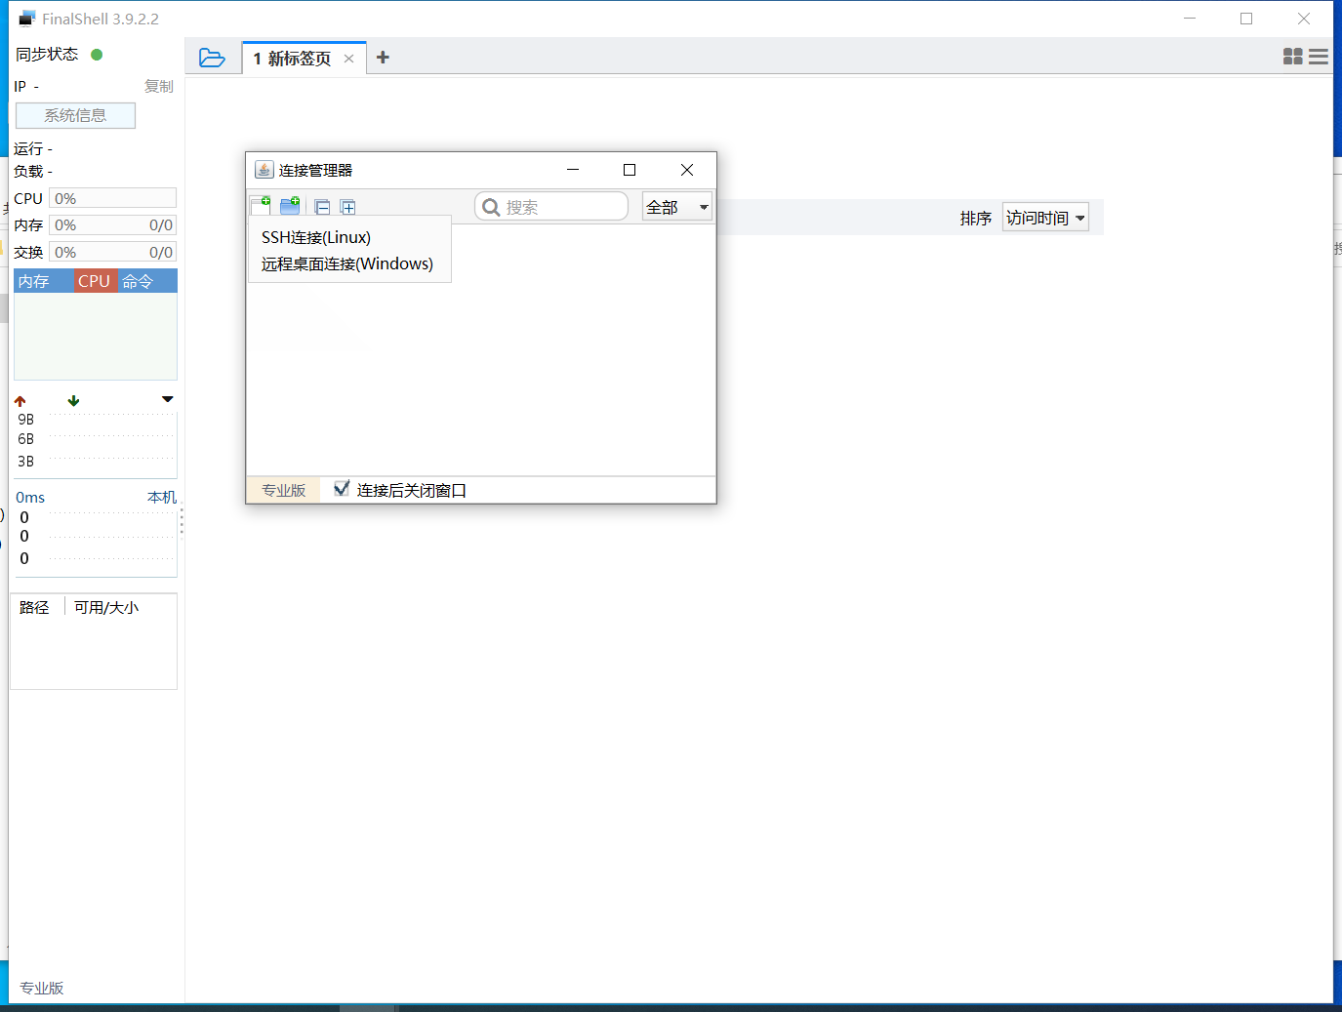Switch monitoring panel to CPU tab

click(x=93, y=281)
